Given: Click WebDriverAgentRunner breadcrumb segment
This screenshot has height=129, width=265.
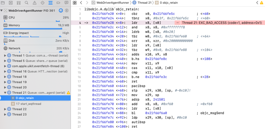Looking at the screenshot, I should 110,3.
